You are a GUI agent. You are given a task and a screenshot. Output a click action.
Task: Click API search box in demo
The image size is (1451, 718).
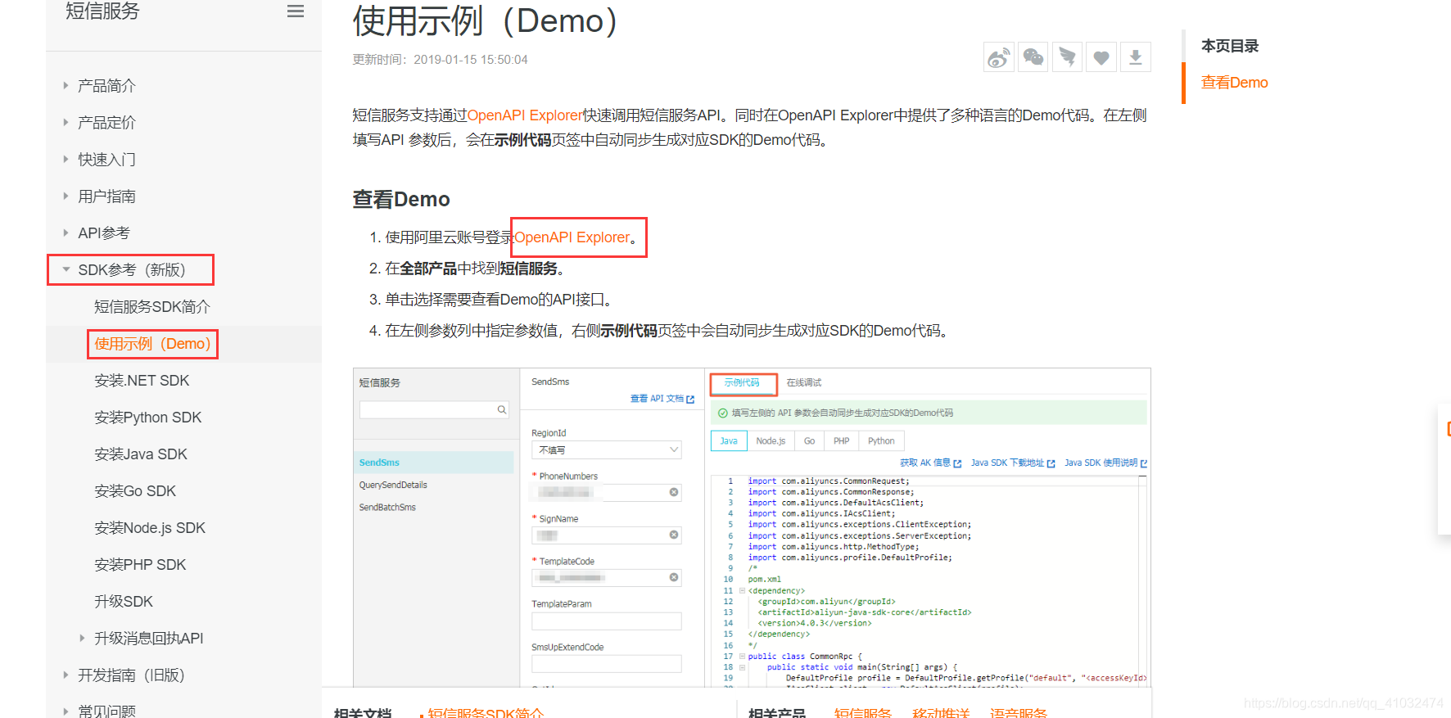pyautogui.click(x=434, y=409)
